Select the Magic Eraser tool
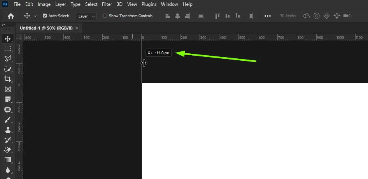 click(7, 150)
